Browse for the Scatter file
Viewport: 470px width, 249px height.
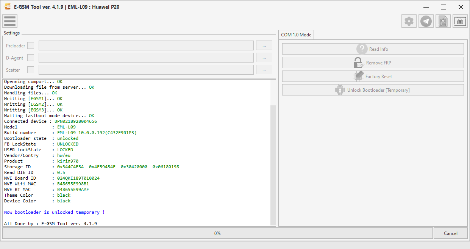(264, 70)
